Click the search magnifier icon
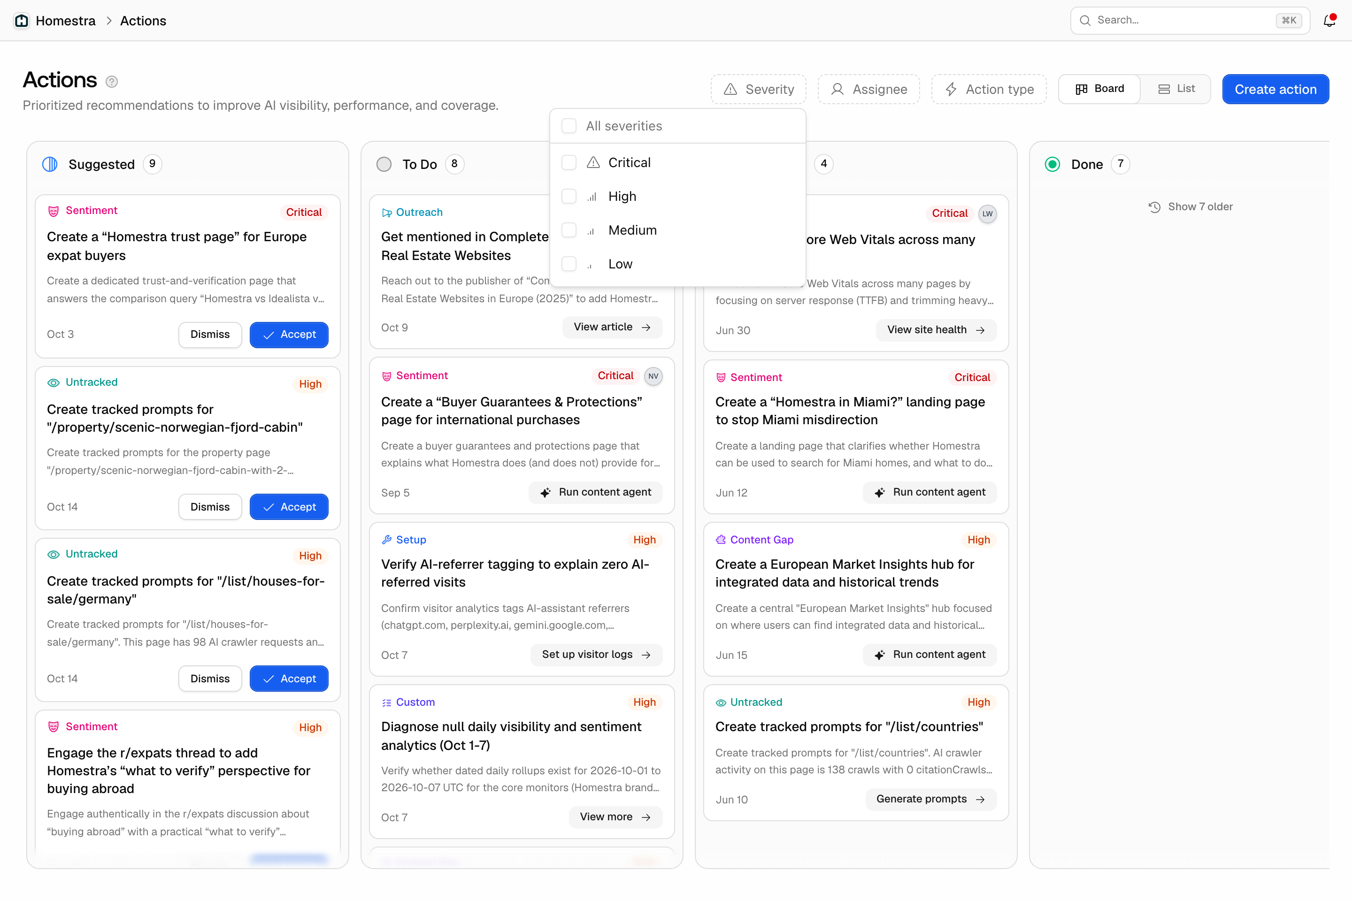 1085,21
